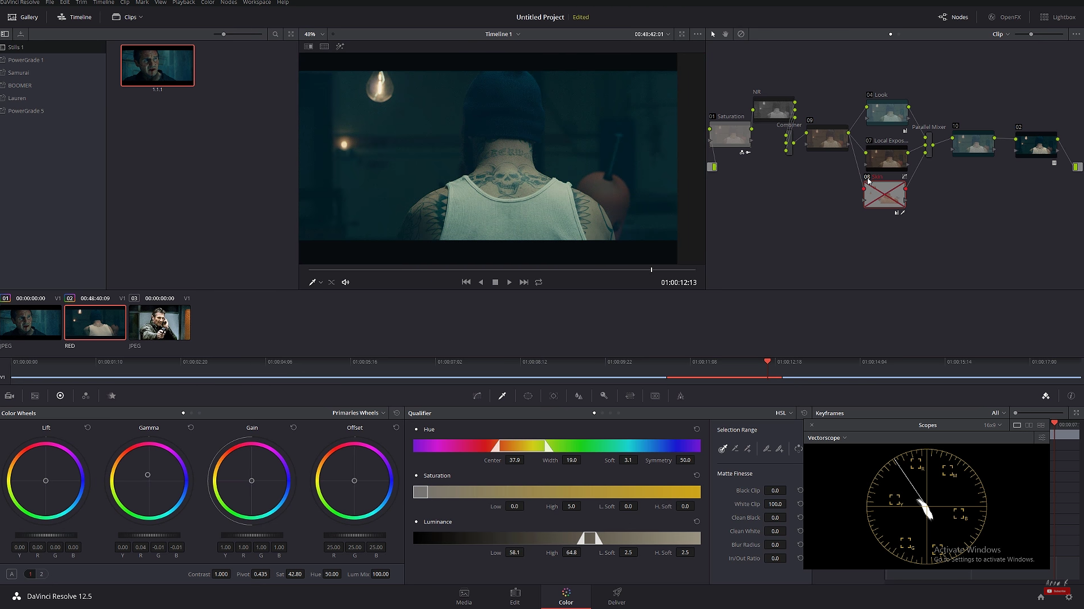Switch to the Edit page
This screenshot has height=609, width=1084.
(x=515, y=596)
